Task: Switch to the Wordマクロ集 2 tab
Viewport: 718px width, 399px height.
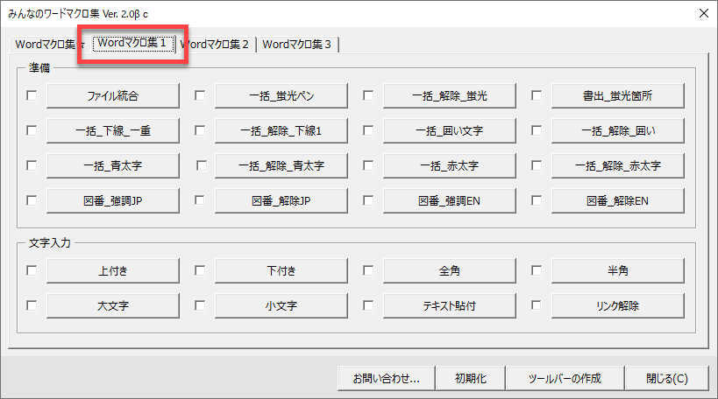Action: pyautogui.click(x=216, y=45)
